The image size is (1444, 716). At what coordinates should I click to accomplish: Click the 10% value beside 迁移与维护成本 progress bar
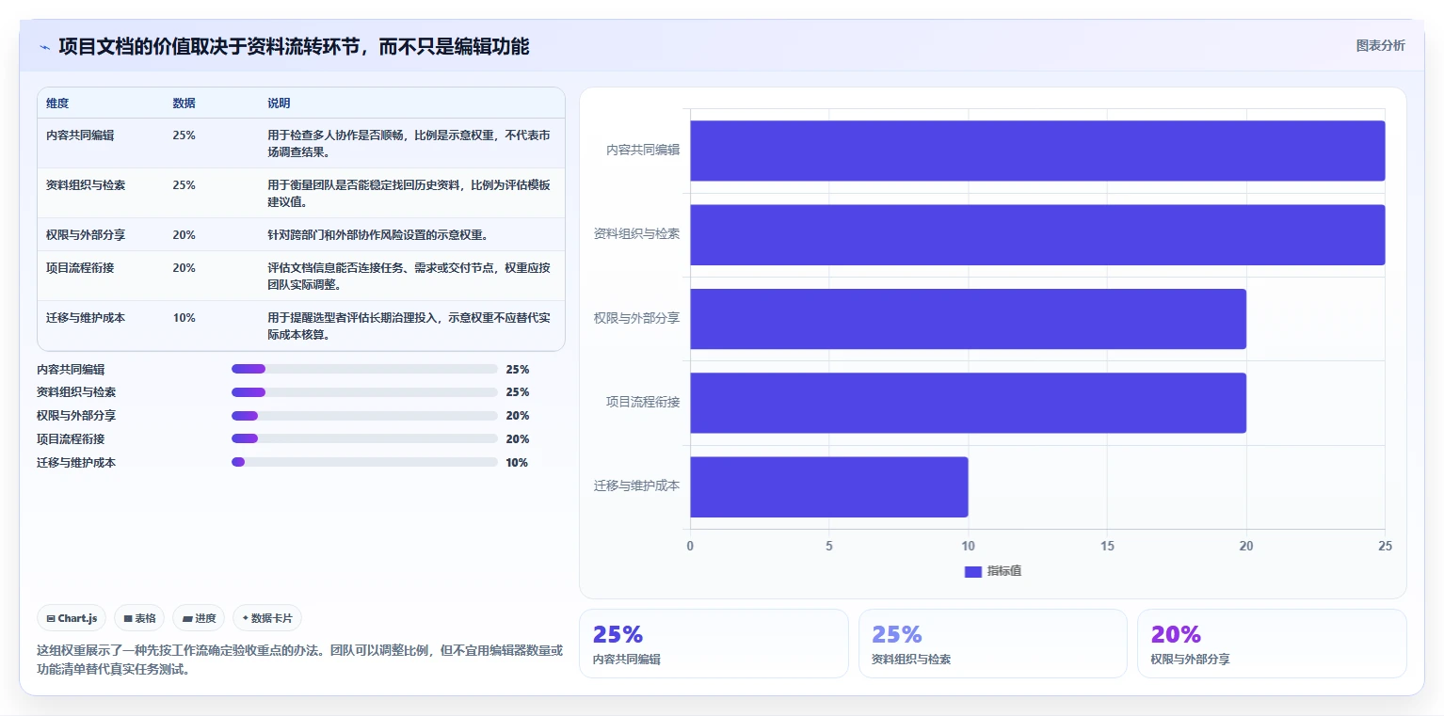pyautogui.click(x=517, y=463)
